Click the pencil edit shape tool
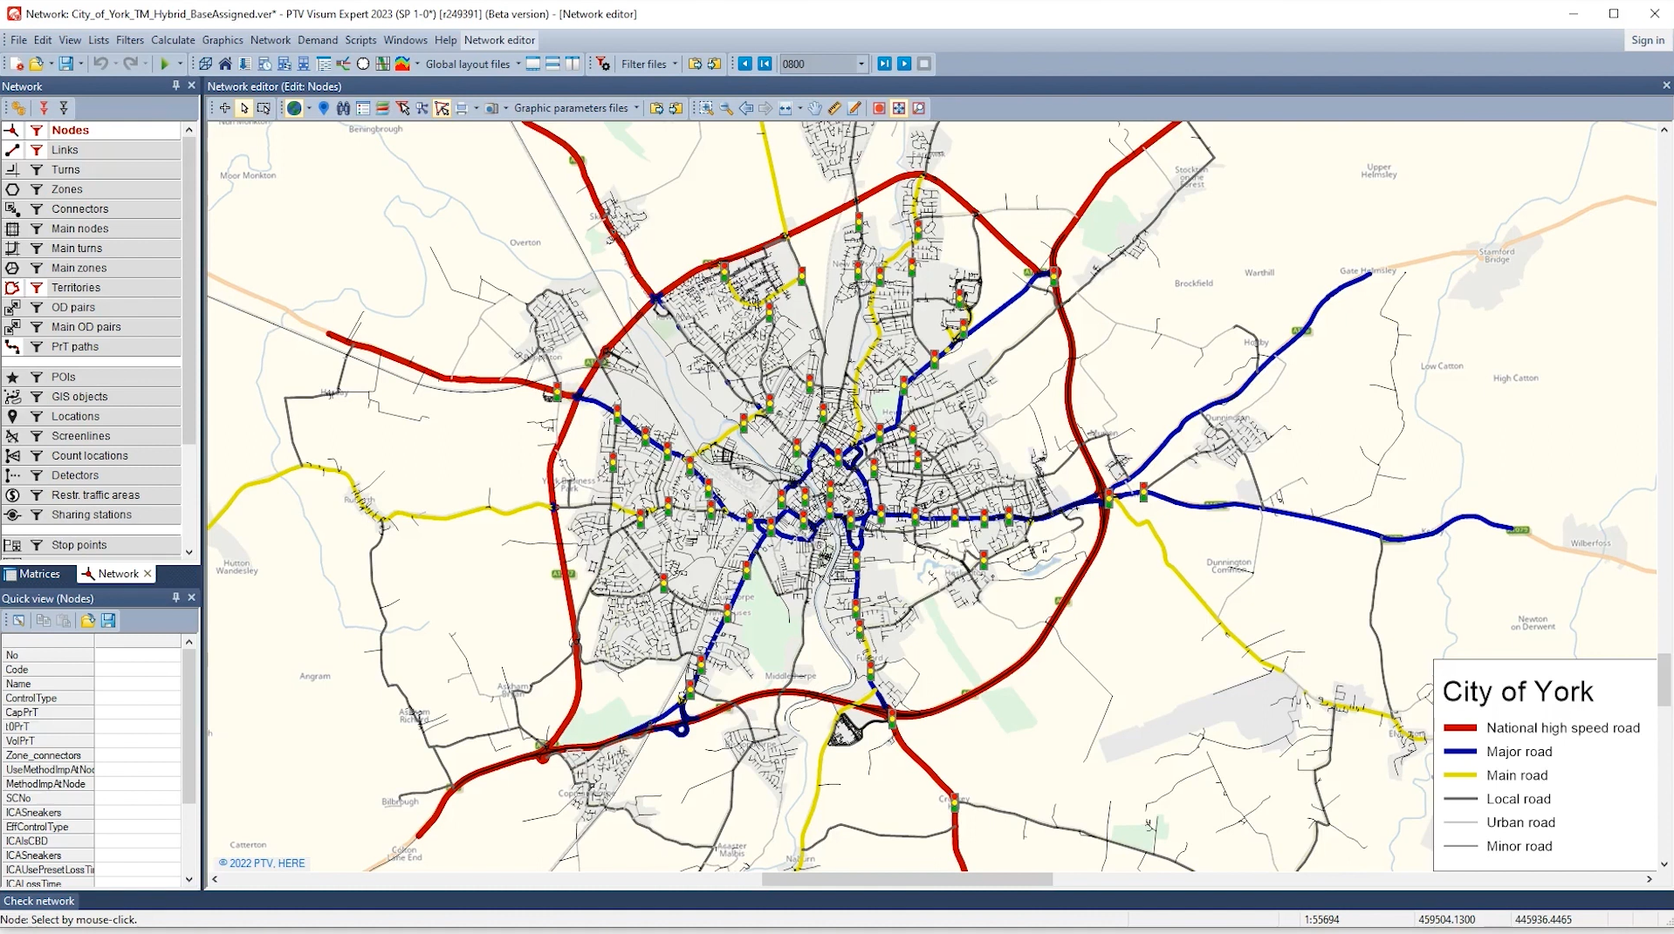Screen dimensions: 1674x934 click(854, 108)
